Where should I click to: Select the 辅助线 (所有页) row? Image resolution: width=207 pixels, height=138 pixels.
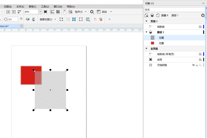coord(174,54)
